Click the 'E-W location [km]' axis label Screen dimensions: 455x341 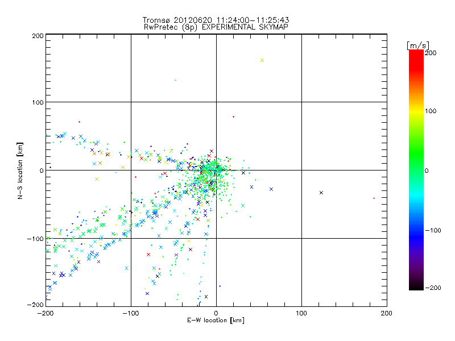(216, 321)
